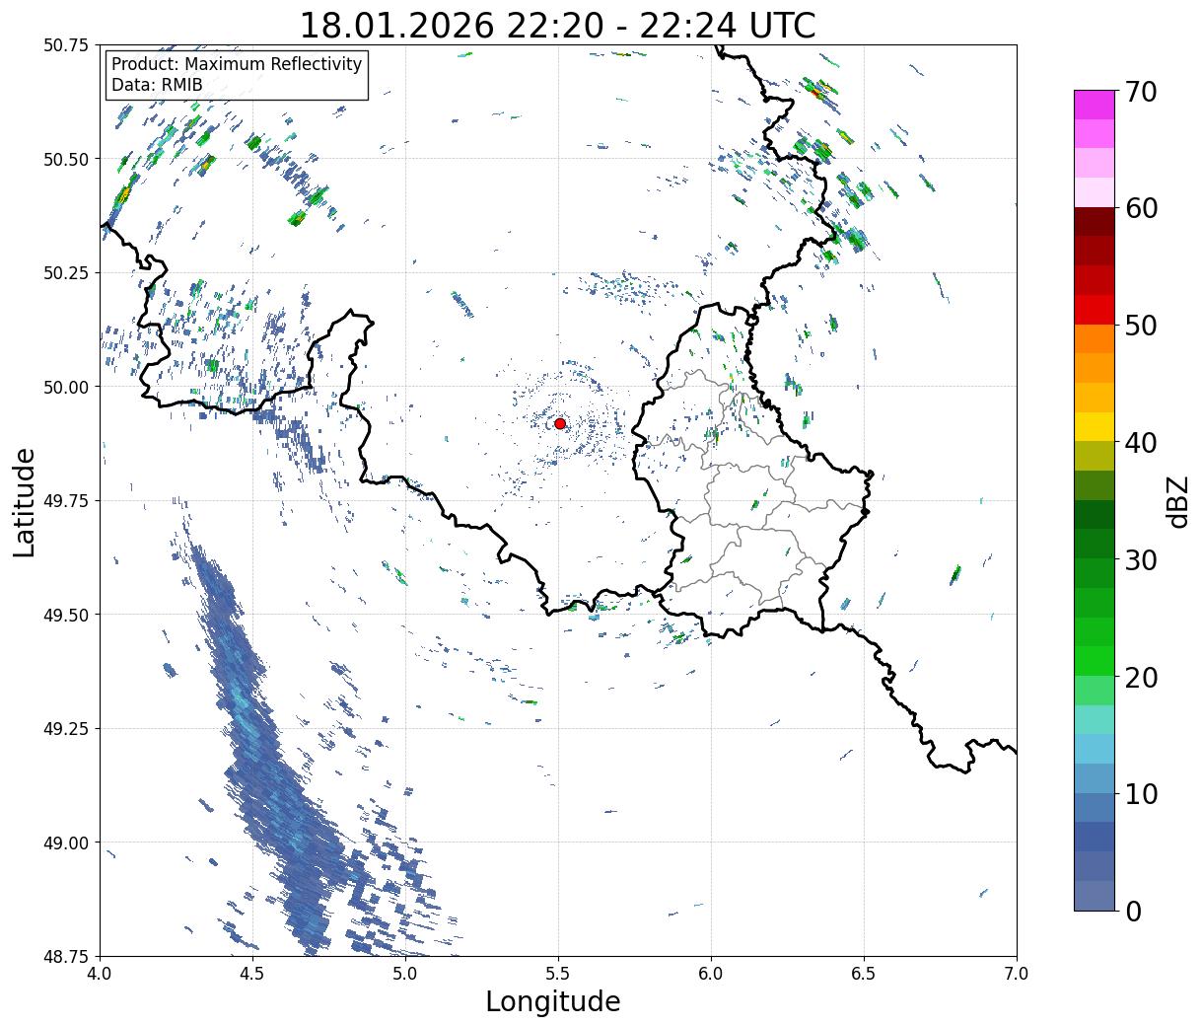Click the 'Product: Maximum Reflectivity' legend line

tap(237, 64)
